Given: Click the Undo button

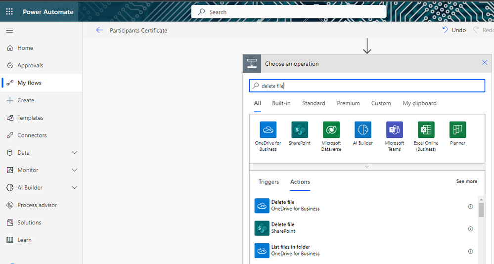Looking at the screenshot, I should [x=454, y=30].
